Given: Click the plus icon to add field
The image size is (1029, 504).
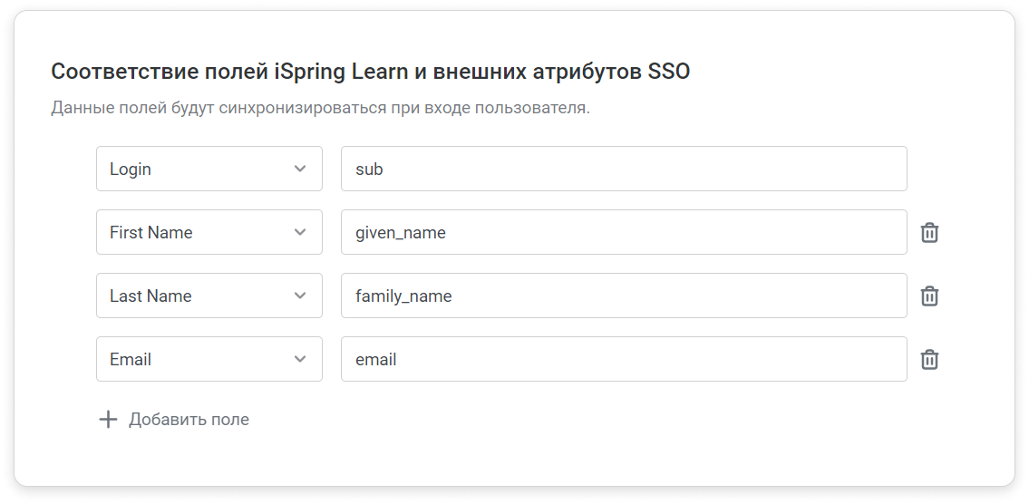Looking at the screenshot, I should [108, 420].
